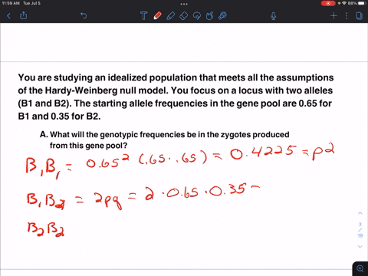The width and height of the screenshot is (368, 276).
Task: Start audio recording with microphone icon
Action: point(273,16)
